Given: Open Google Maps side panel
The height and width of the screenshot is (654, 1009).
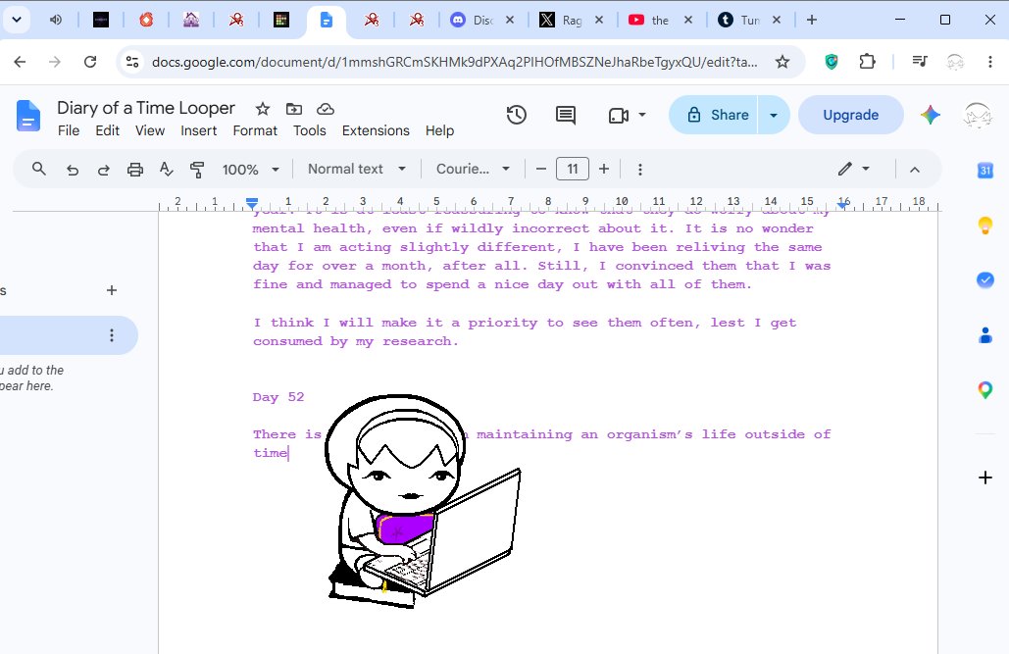Looking at the screenshot, I should [985, 390].
